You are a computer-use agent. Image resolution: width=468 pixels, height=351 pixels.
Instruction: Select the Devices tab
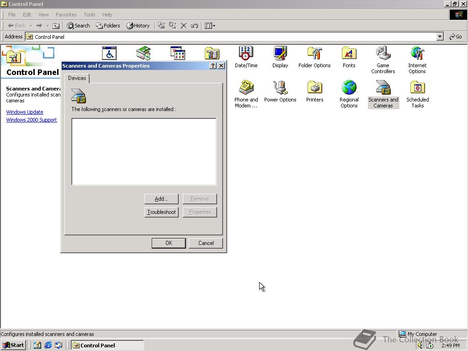tap(77, 78)
